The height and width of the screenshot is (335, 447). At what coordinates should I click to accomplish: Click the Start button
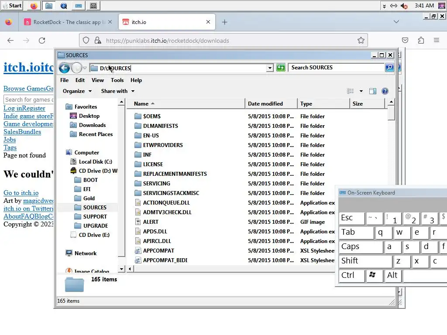tap(12, 6)
